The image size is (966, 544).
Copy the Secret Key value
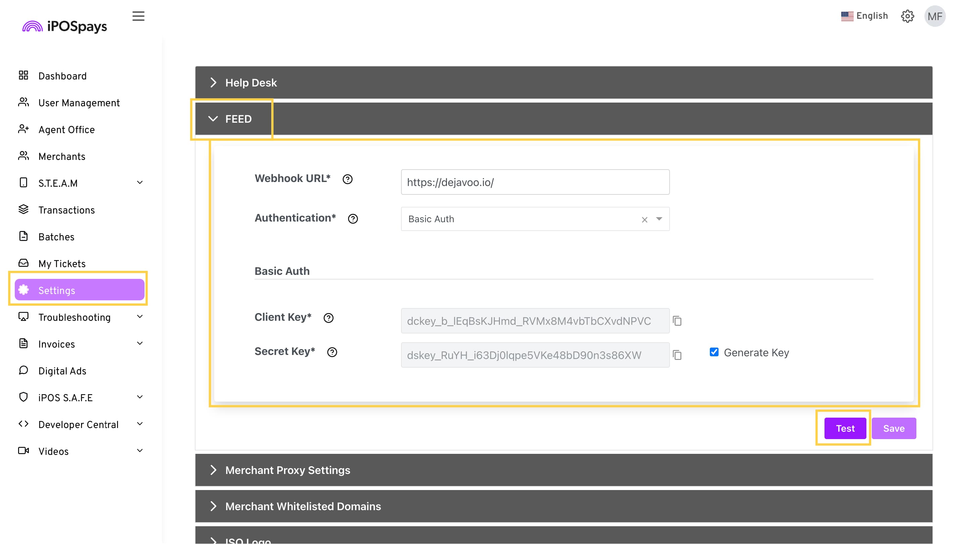677,355
